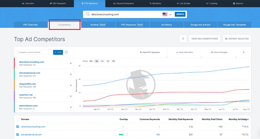
Task: Switch to the Keyword Research tab
Action: tap(123, 3)
